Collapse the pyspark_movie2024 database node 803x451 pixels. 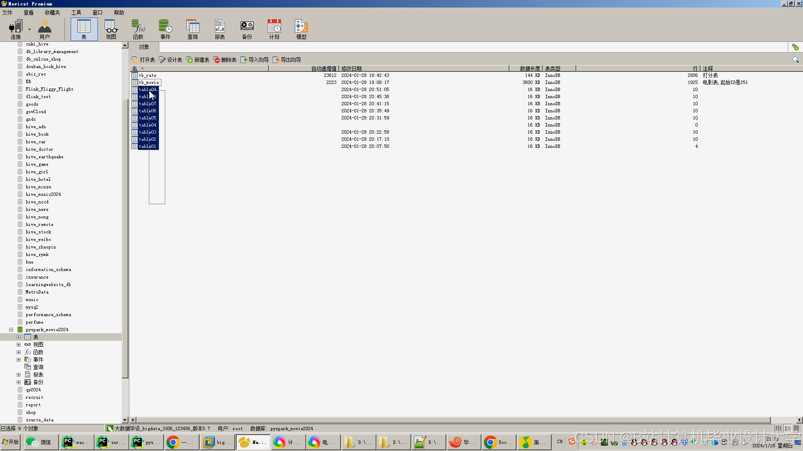coord(11,330)
